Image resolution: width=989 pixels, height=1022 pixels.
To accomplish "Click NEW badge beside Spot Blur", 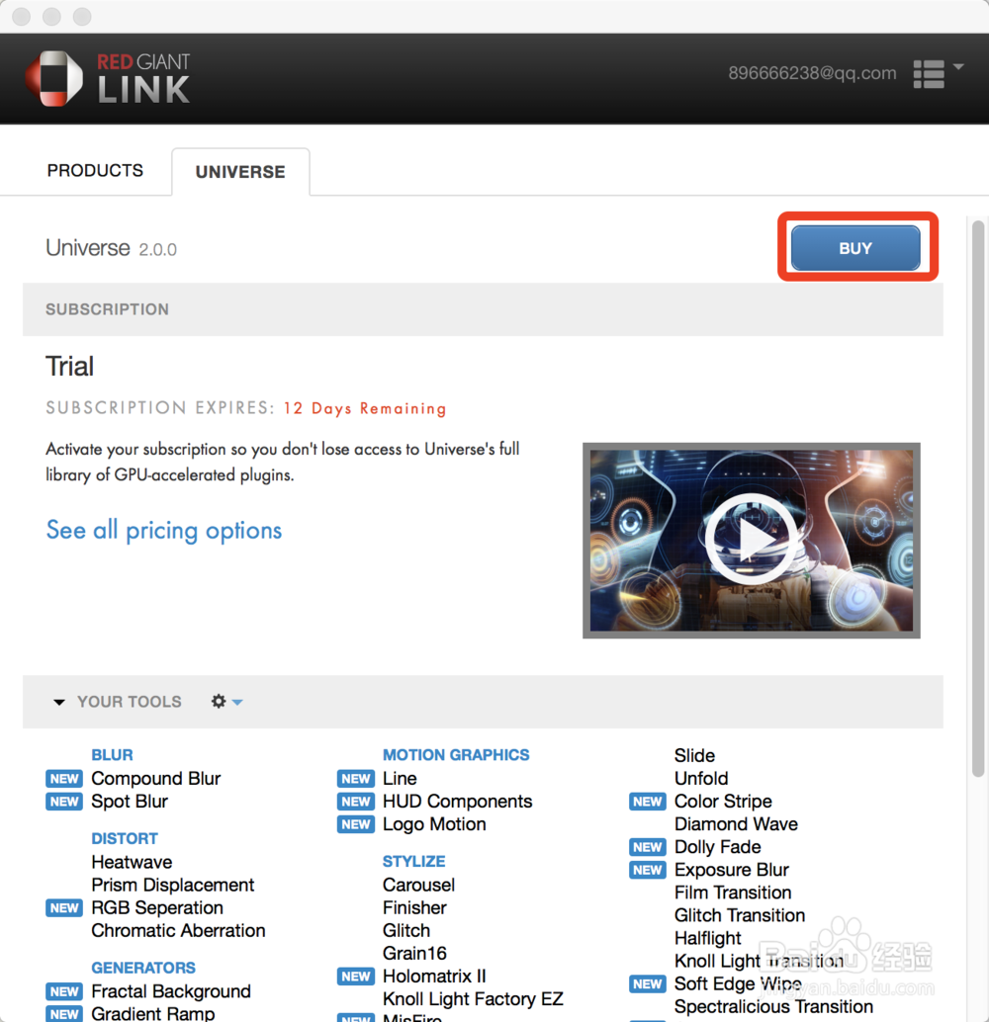I will pyautogui.click(x=64, y=802).
